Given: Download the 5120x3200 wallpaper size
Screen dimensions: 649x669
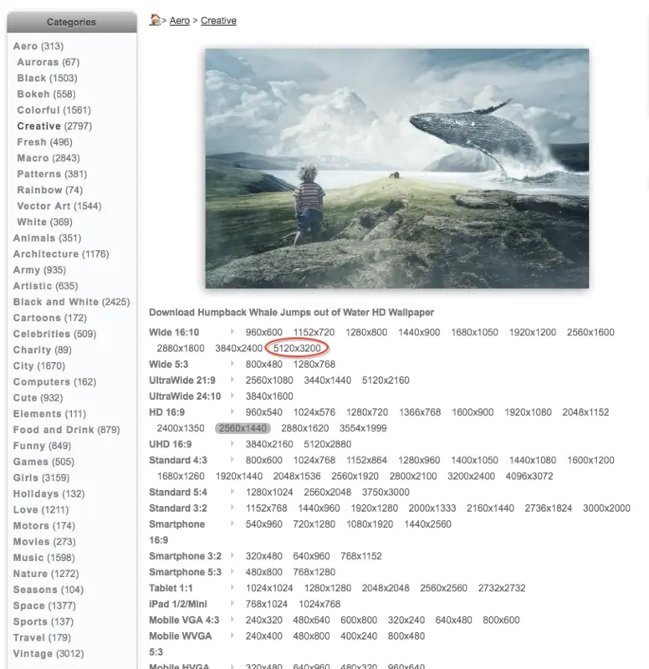Looking at the screenshot, I should click(297, 348).
